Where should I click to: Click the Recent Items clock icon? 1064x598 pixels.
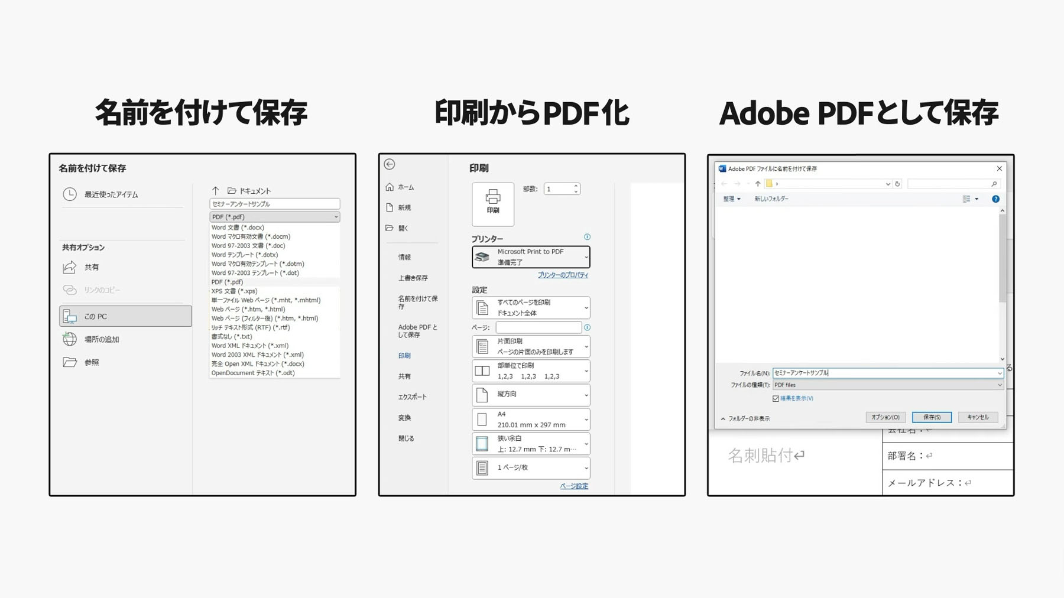coord(70,194)
